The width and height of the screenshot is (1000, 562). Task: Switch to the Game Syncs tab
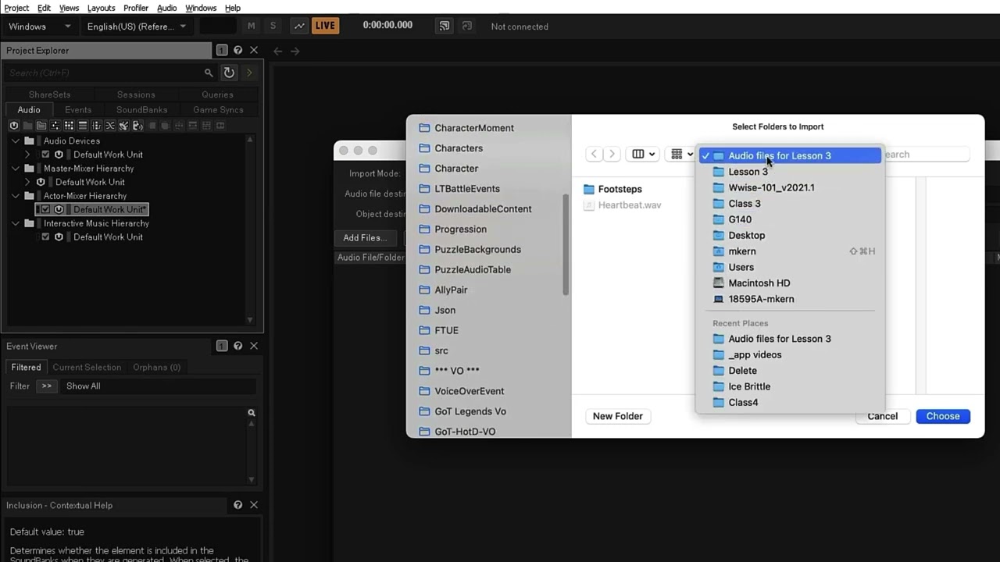pos(218,110)
